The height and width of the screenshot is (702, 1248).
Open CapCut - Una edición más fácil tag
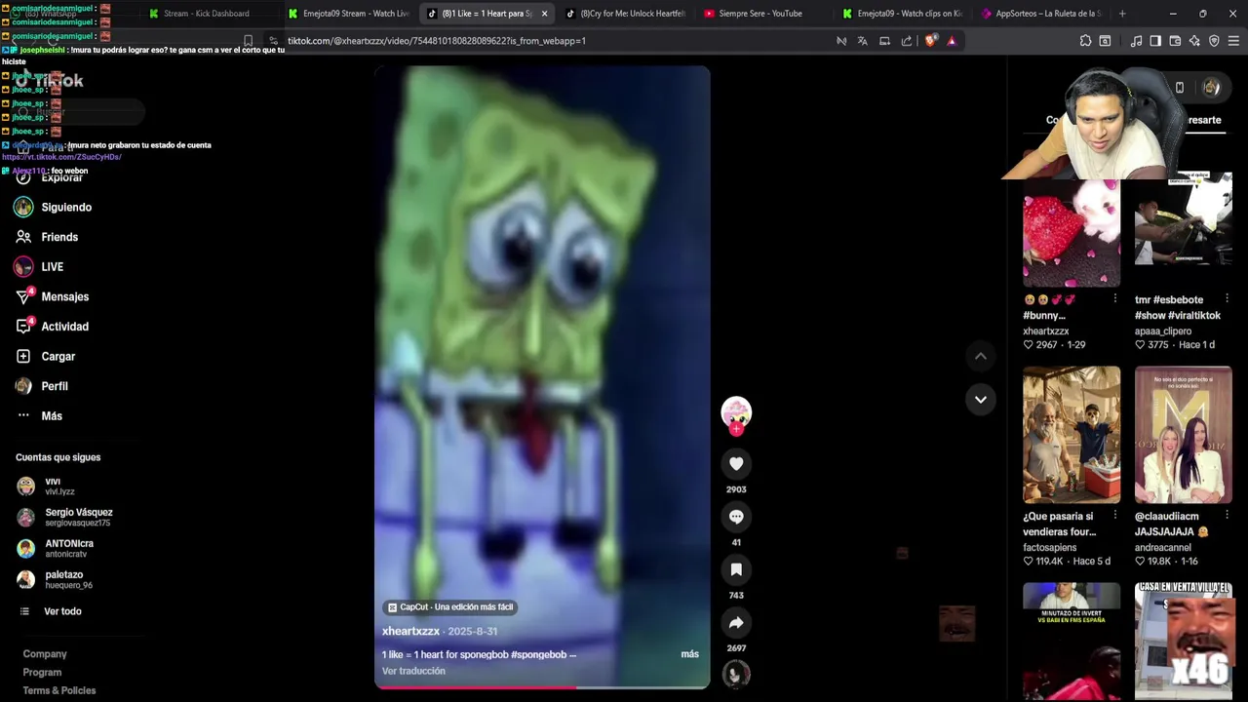(x=449, y=606)
